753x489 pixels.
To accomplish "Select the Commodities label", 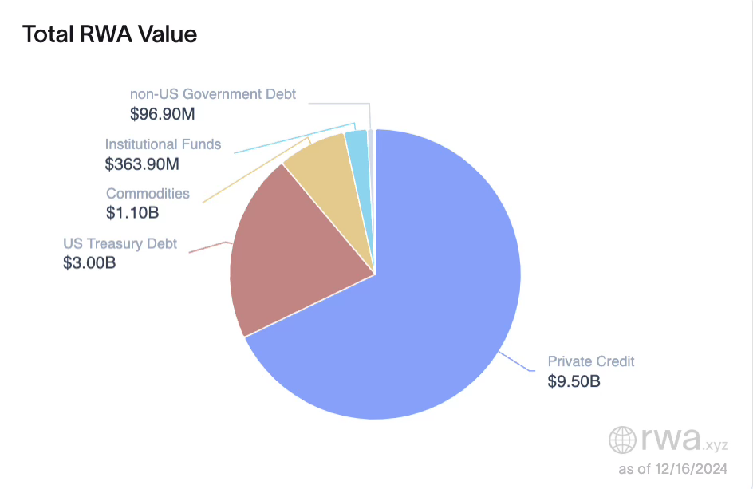I will 148,194.
